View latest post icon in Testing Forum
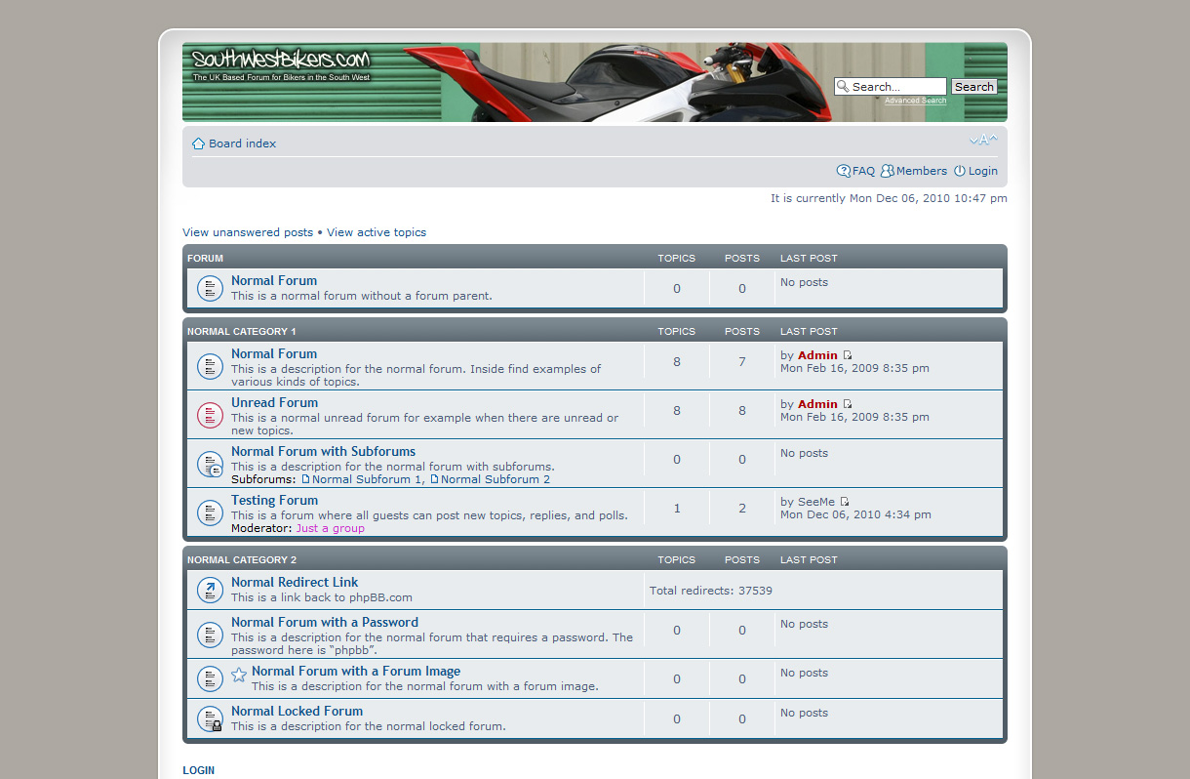The image size is (1190, 779). pos(845,502)
